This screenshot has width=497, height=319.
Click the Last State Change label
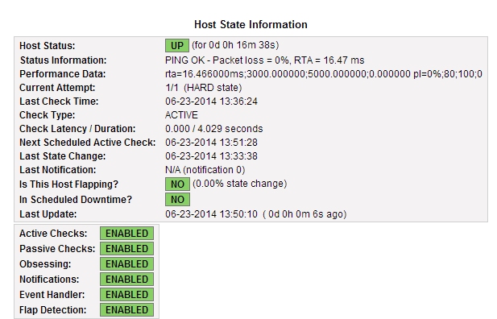click(63, 156)
